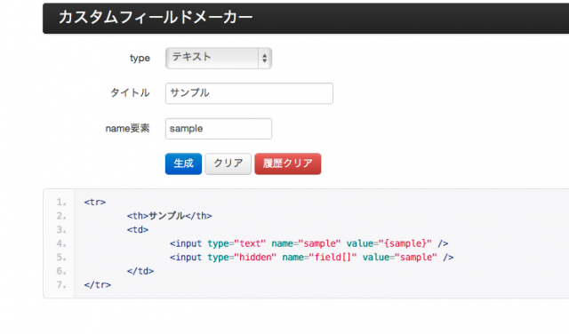Click the value="{sample}" attribute in code

(x=389, y=243)
